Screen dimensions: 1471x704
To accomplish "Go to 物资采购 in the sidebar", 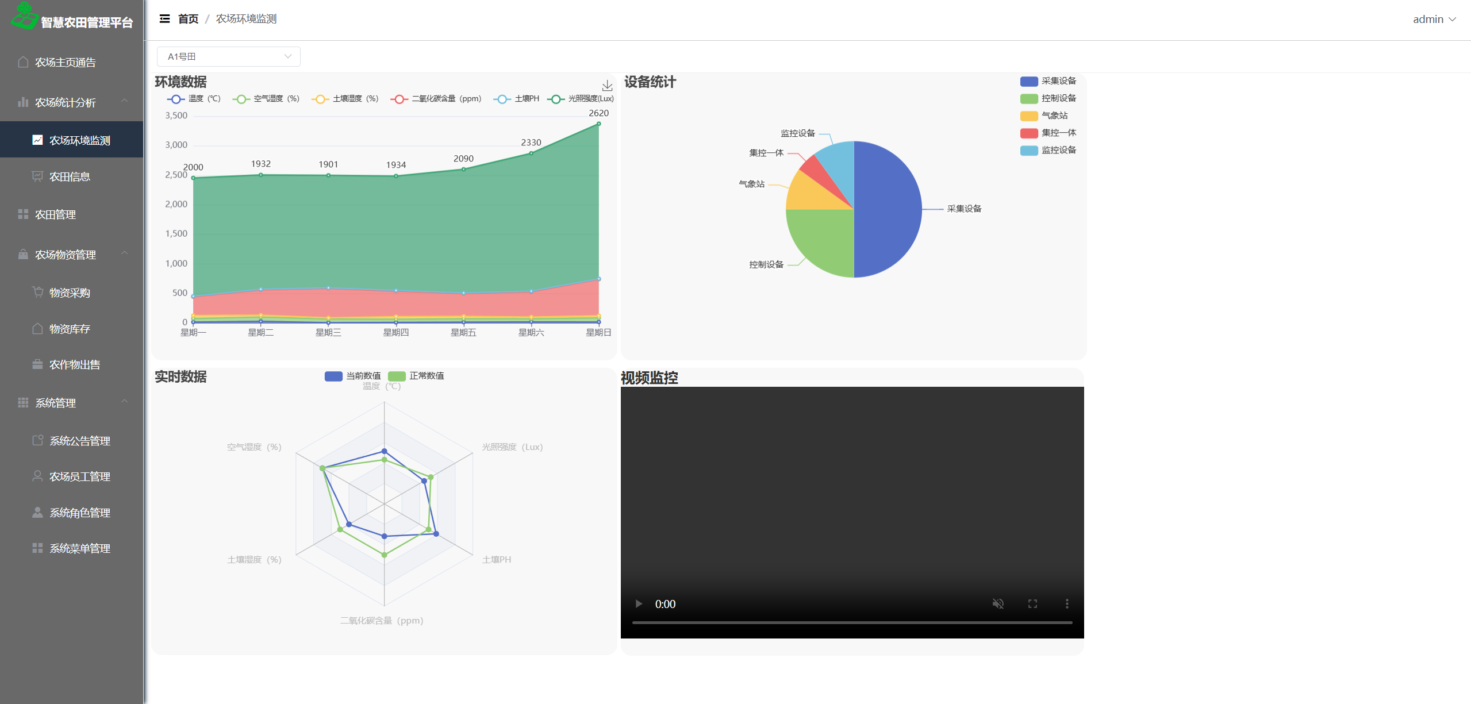I will (x=70, y=293).
